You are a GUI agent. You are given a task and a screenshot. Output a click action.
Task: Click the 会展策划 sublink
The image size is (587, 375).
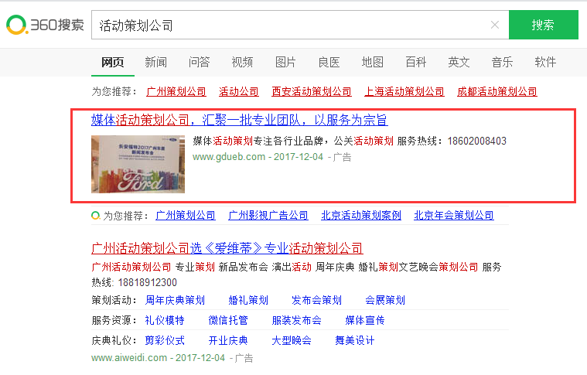click(385, 301)
